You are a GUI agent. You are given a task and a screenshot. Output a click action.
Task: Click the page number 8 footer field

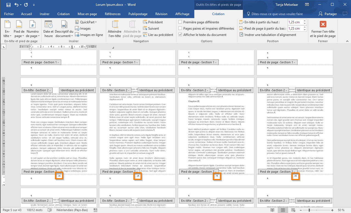[x=296, y=176]
